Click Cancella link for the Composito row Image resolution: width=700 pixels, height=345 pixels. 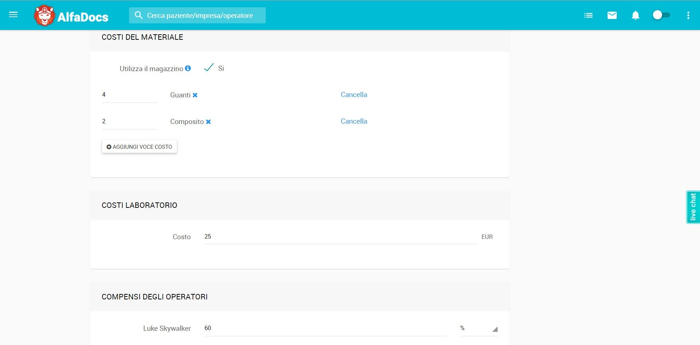click(x=354, y=121)
